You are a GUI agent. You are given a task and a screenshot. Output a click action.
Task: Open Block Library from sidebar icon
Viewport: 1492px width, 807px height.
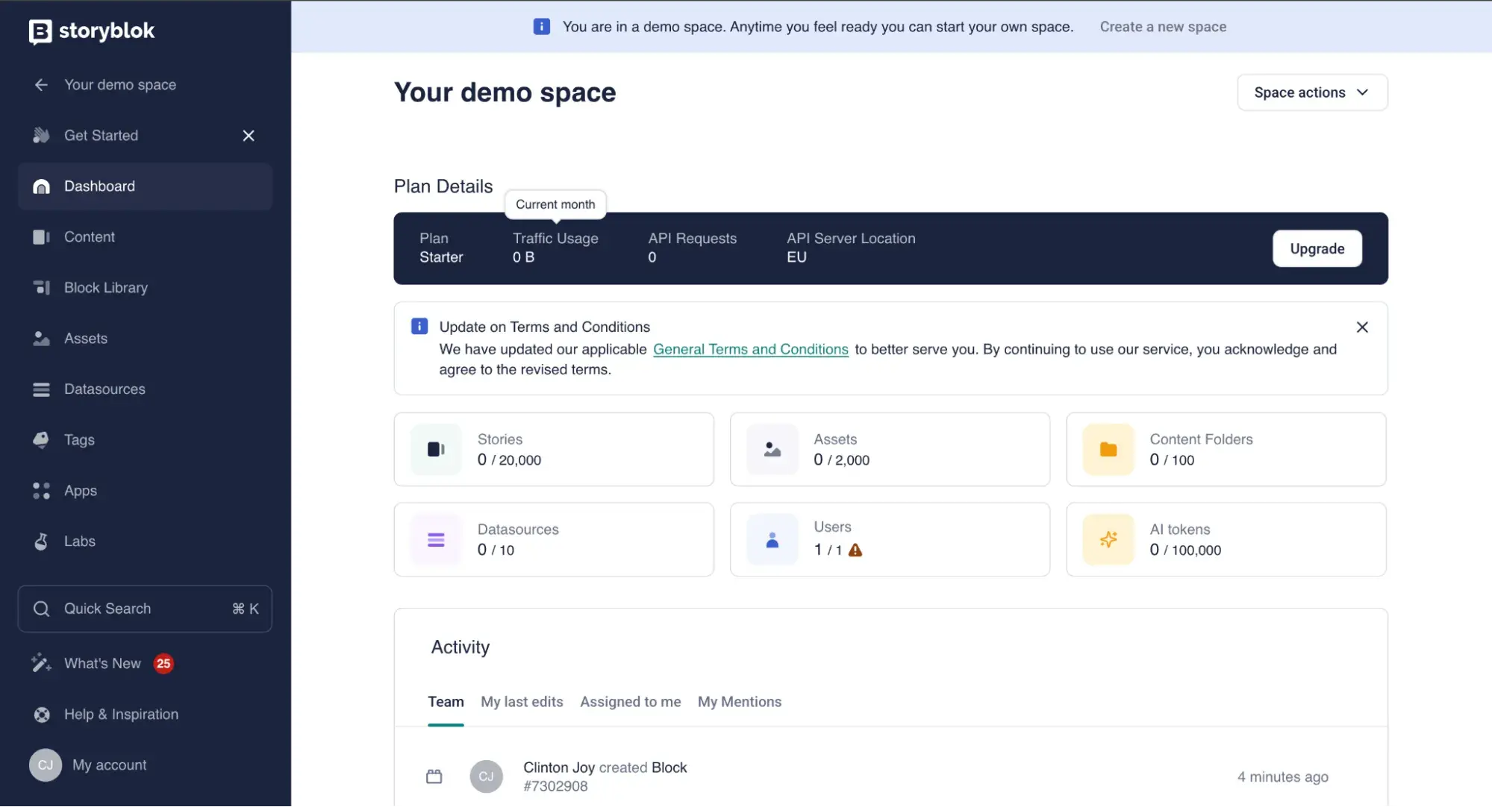click(41, 288)
